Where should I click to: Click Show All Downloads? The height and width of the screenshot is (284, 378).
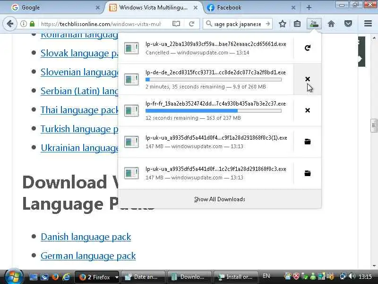tap(220, 199)
